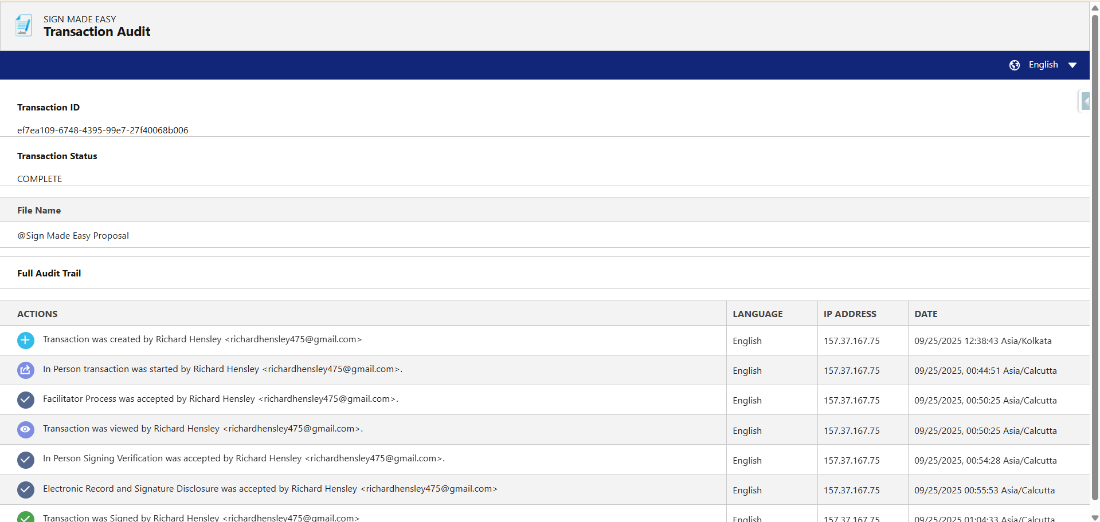Click the DATE column header
This screenshot has height=522, width=1100.
[x=926, y=314]
